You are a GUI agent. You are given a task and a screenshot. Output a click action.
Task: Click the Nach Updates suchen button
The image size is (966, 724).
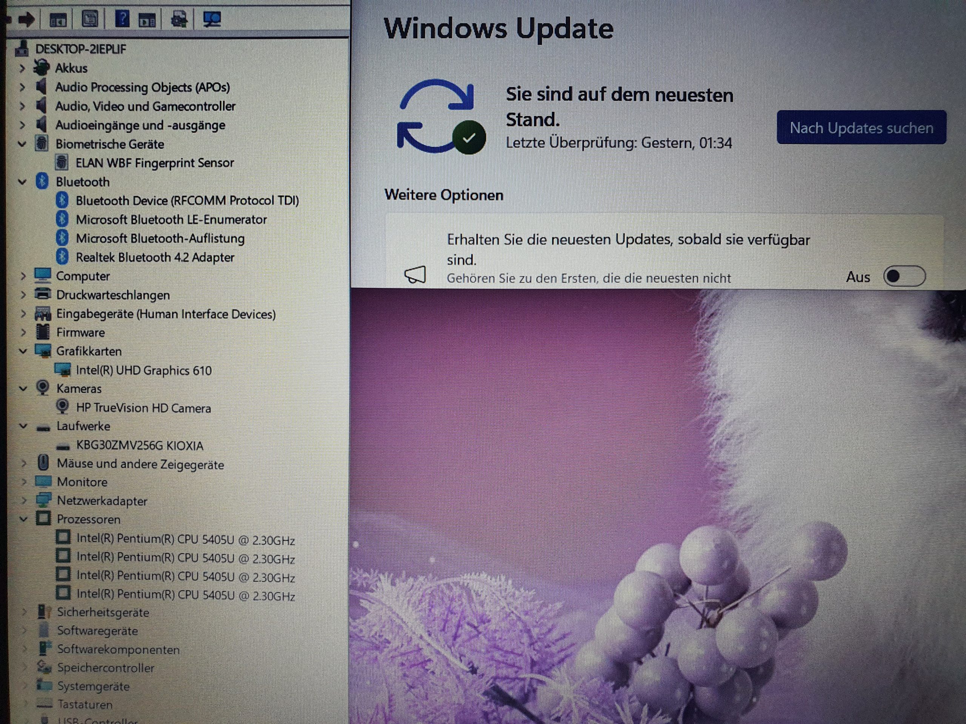click(x=861, y=128)
